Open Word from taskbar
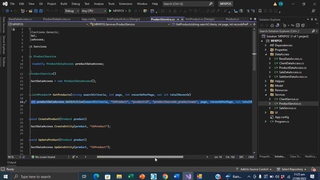Image resolution: width=320 pixels, height=180 pixels. 176,176
